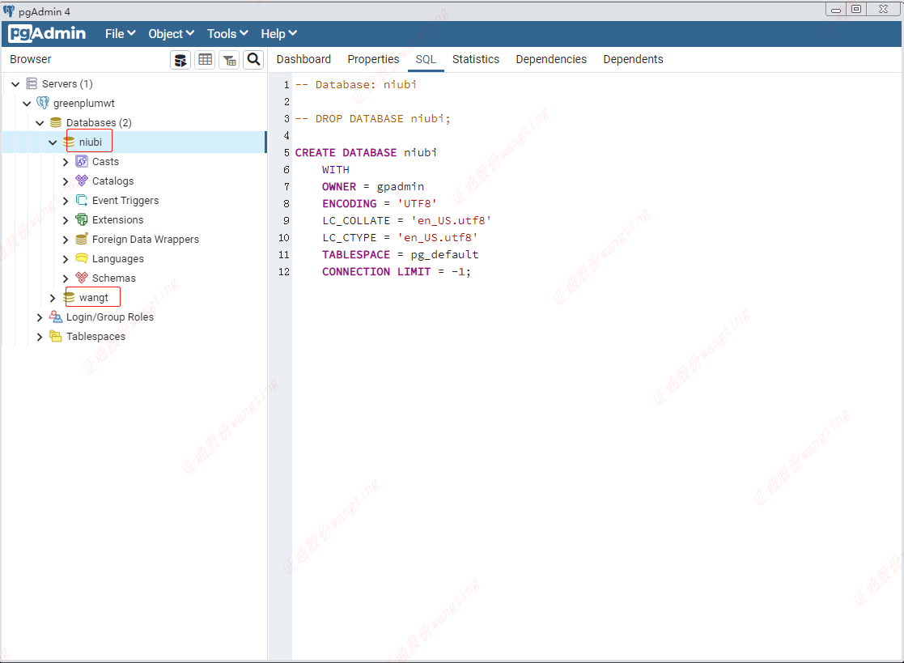Switch to the Dashboard tab

tap(303, 59)
